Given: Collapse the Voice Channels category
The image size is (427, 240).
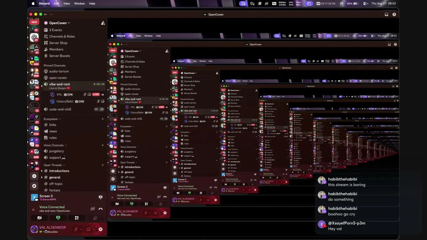Looking at the screenshot, I should click(x=55, y=145).
